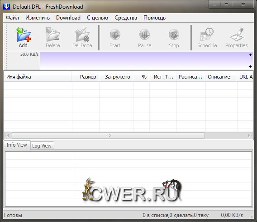Click the 0,00 KB/s status bar speed
The height and width of the screenshot is (222, 257).
click(x=232, y=215)
